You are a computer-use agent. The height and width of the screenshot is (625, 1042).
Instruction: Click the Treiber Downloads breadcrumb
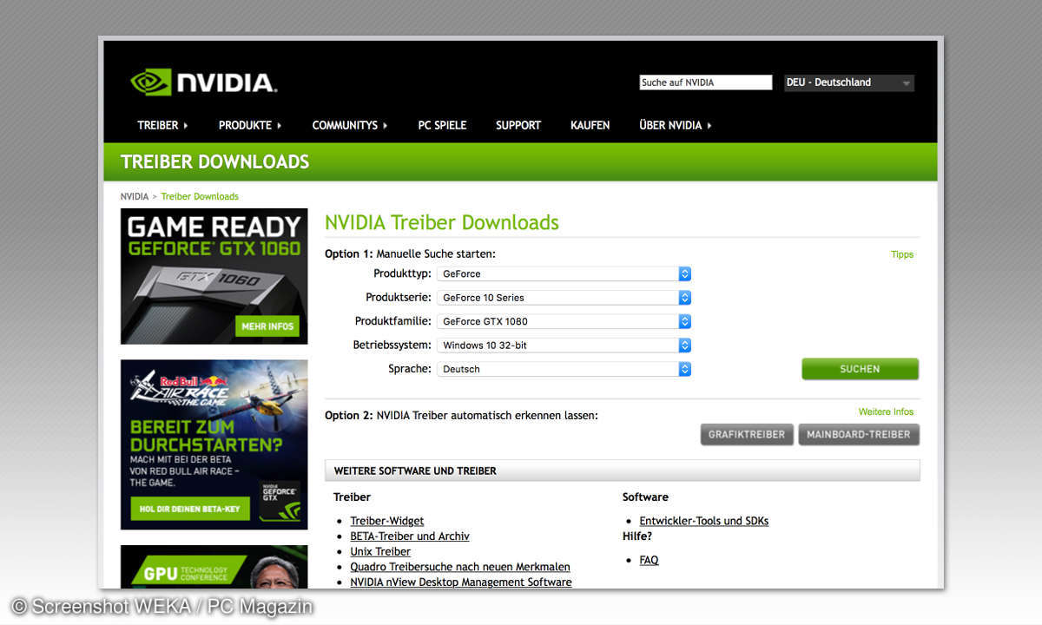200,196
